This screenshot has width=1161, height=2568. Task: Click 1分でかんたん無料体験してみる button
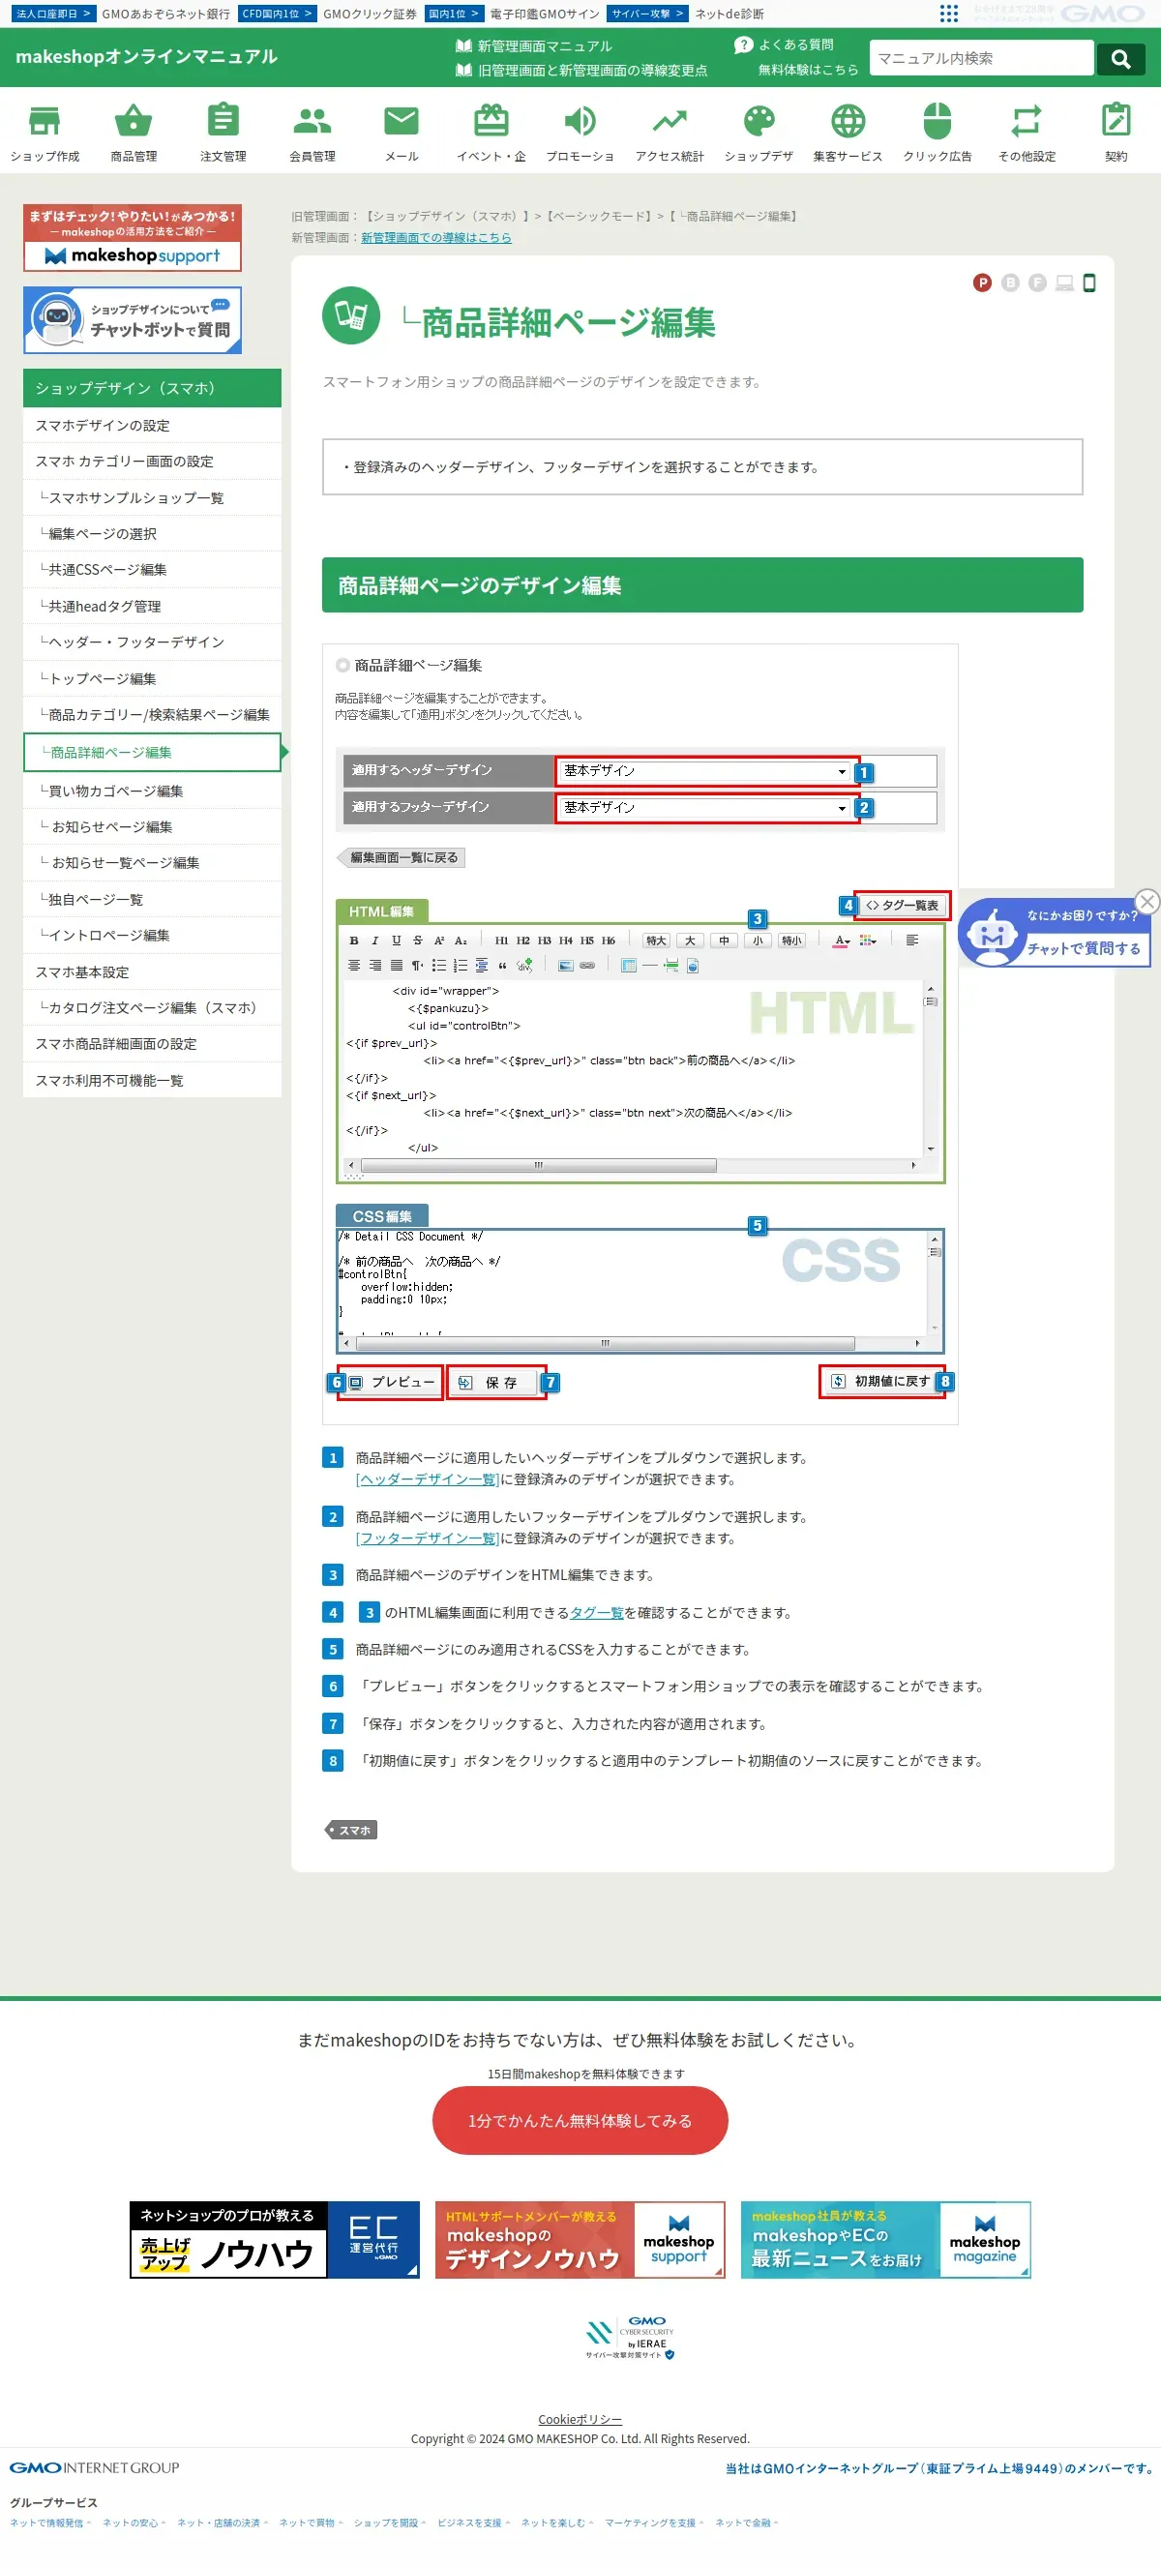[580, 2120]
